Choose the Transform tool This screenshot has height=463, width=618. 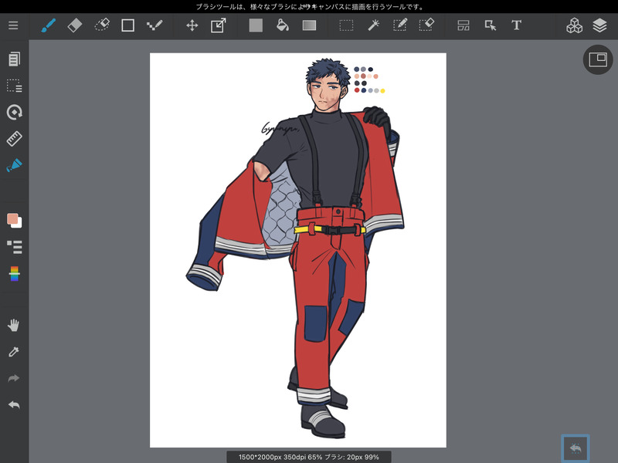218,25
